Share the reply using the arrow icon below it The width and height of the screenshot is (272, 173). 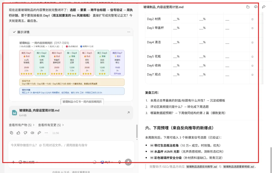(x=39, y=133)
